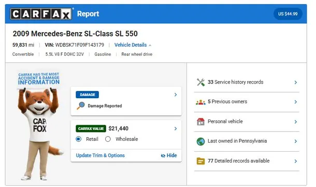The height and width of the screenshot is (187, 316).
Task: Select the Retail radio button
Action: 79,139
